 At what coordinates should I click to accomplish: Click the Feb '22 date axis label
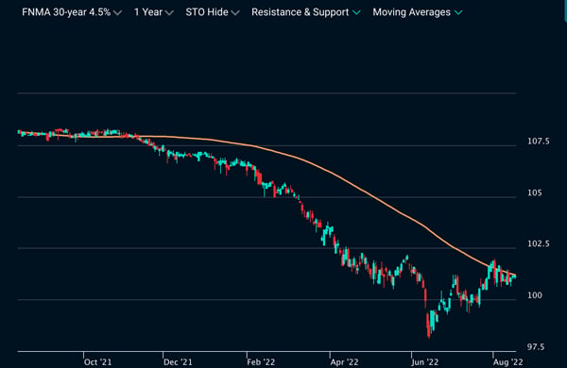point(261,361)
